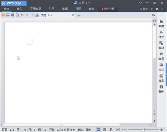Collapse the ribbon with the chevron arrow
This screenshot has width=167, height=132.
141,3
